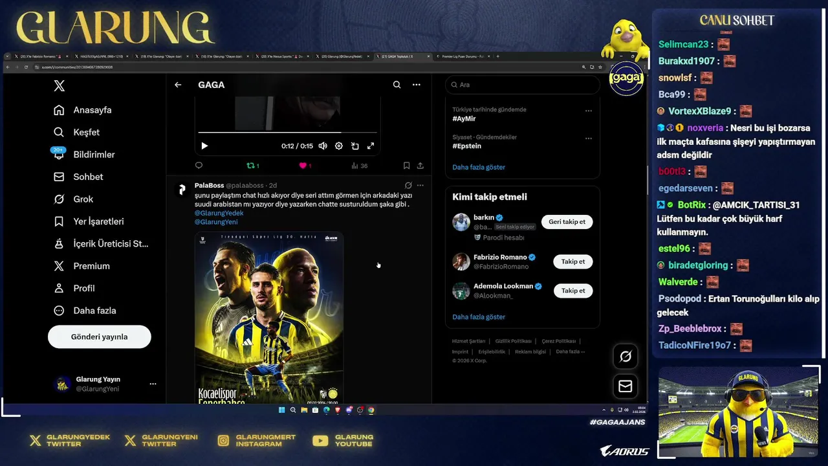Open İçerik Üreticisi Stüdyosu item

(102, 243)
